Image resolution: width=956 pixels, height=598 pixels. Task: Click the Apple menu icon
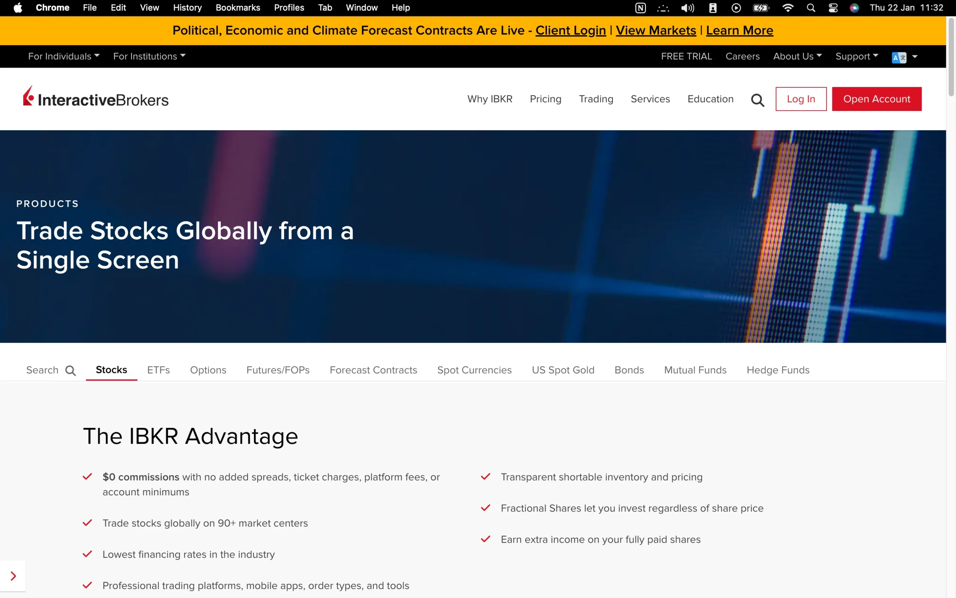(x=18, y=7)
